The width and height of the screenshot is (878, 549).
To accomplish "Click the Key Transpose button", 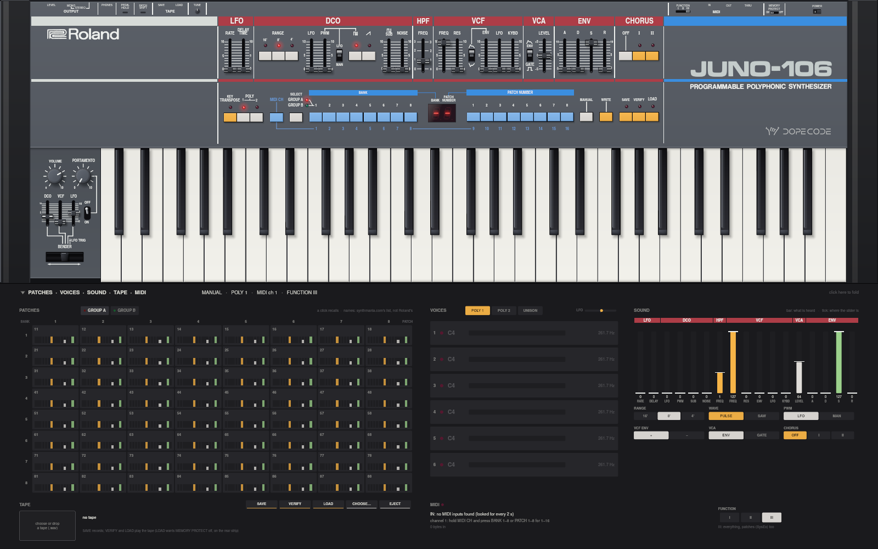I will point(230,117).
